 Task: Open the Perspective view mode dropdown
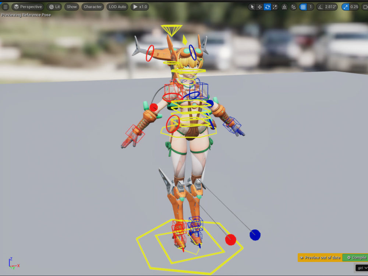click(x=28, y=7)
